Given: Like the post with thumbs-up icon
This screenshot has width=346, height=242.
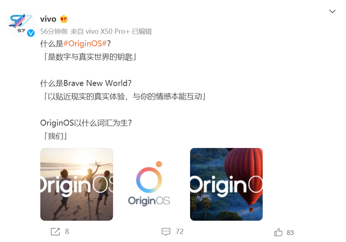Looking at the screenshot, I should coord(278,233).
